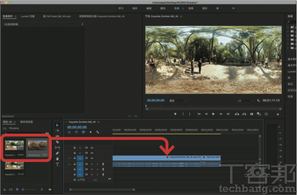Select Fall Forest clip thumbnail in project
The height and width of the screenshot is (195, 297).
tap(38, 145)
